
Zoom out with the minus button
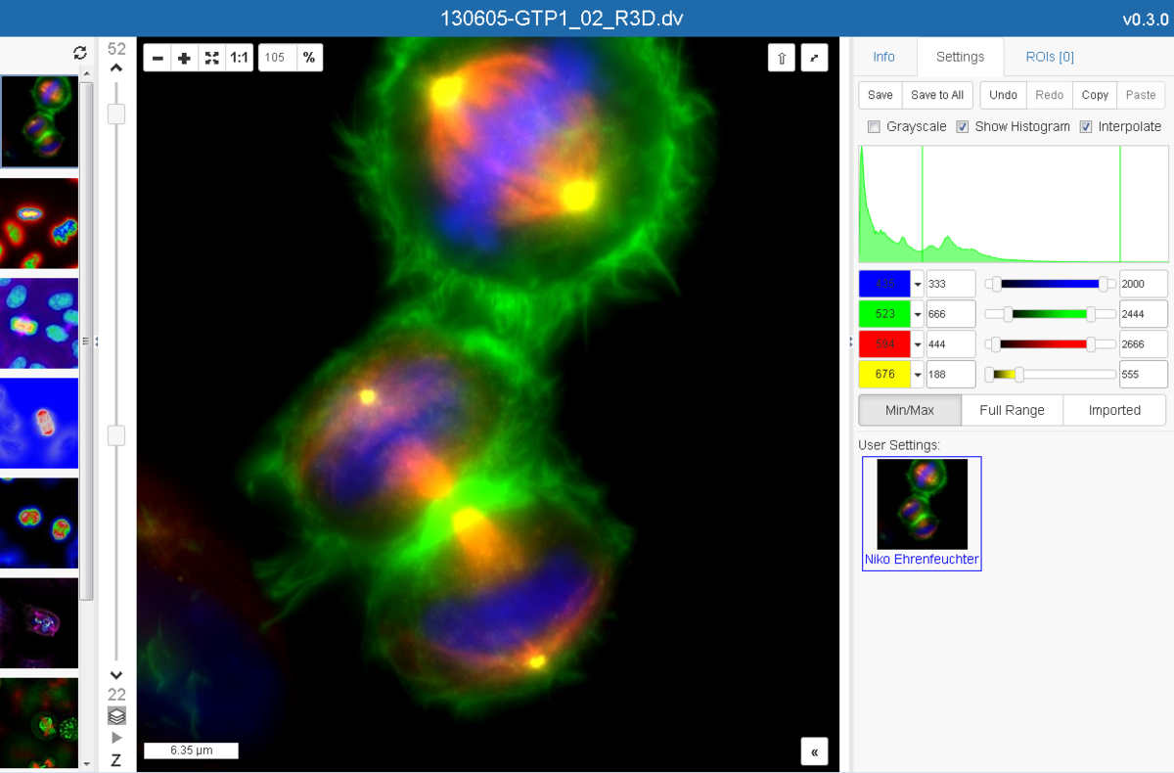point(158,58)
